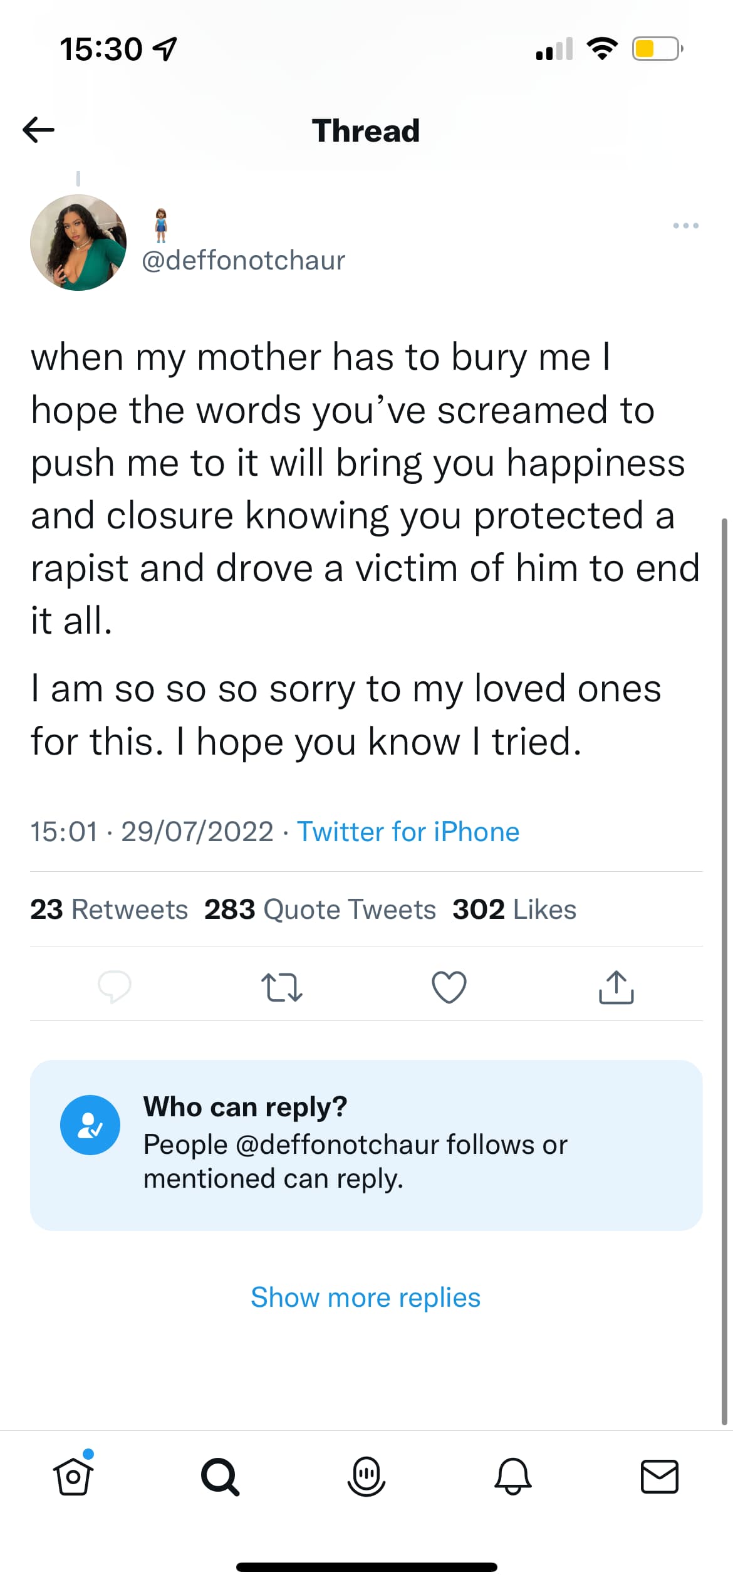Tap the Twitter for iPhone link

408,832
